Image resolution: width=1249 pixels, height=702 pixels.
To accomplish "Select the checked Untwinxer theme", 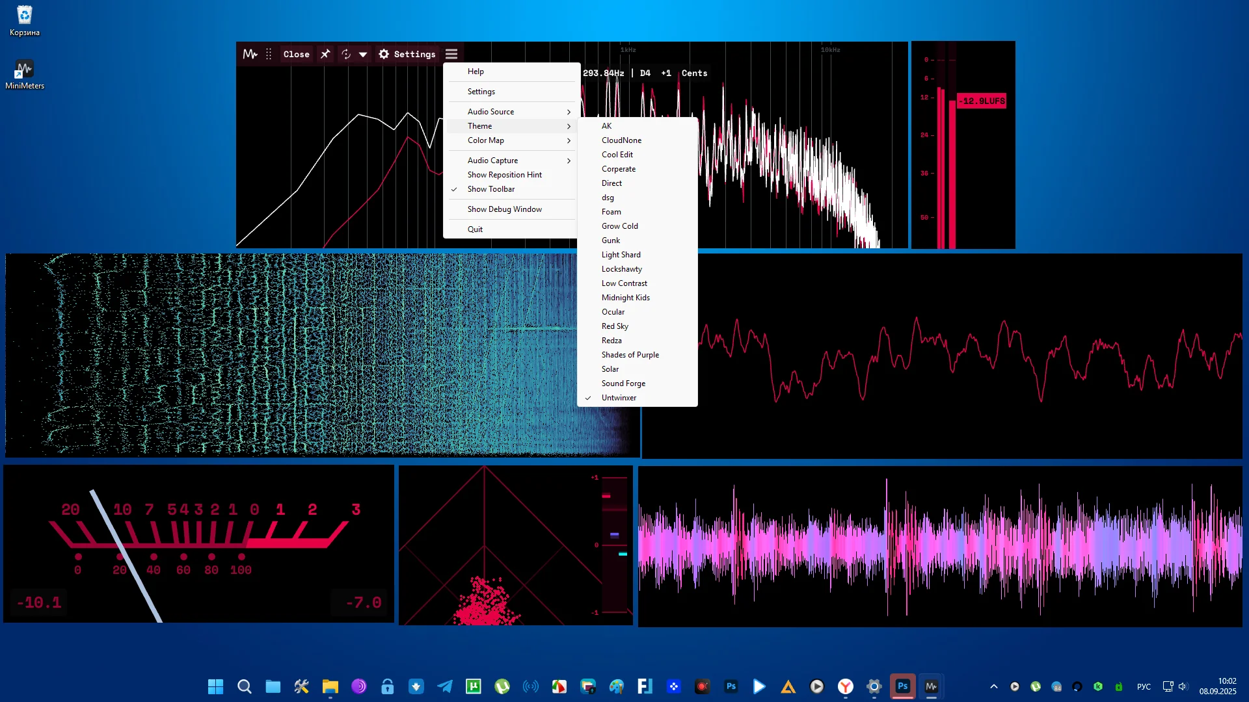I will coord(619,398).
